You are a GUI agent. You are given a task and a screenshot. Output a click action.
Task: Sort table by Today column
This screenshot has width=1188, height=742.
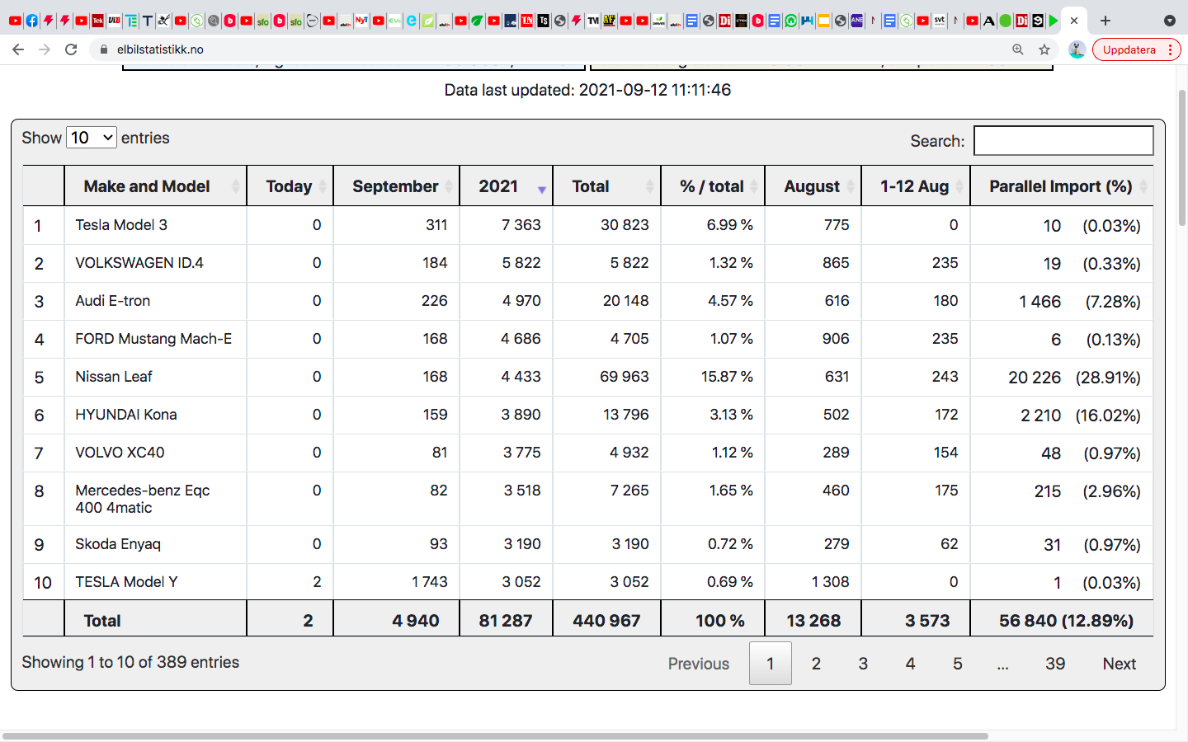pos(290,186)
